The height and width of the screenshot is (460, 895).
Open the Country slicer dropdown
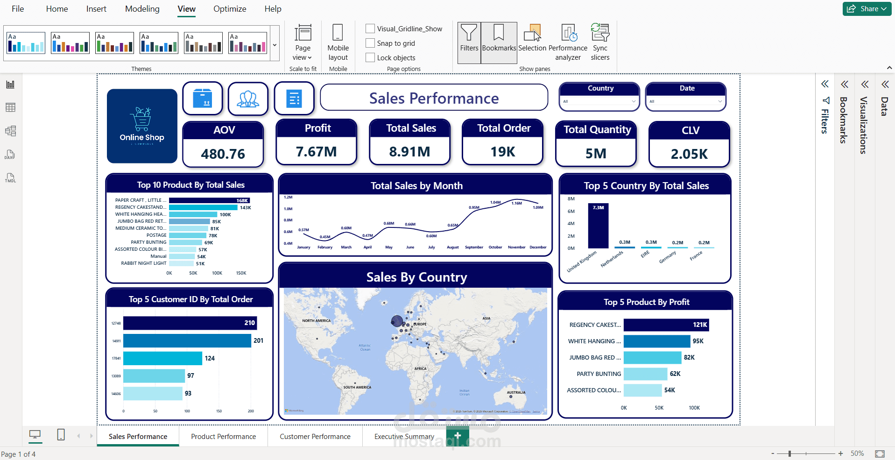point(634,101)
